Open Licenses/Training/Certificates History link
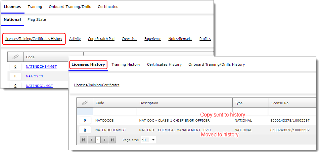 pos(33,39)
